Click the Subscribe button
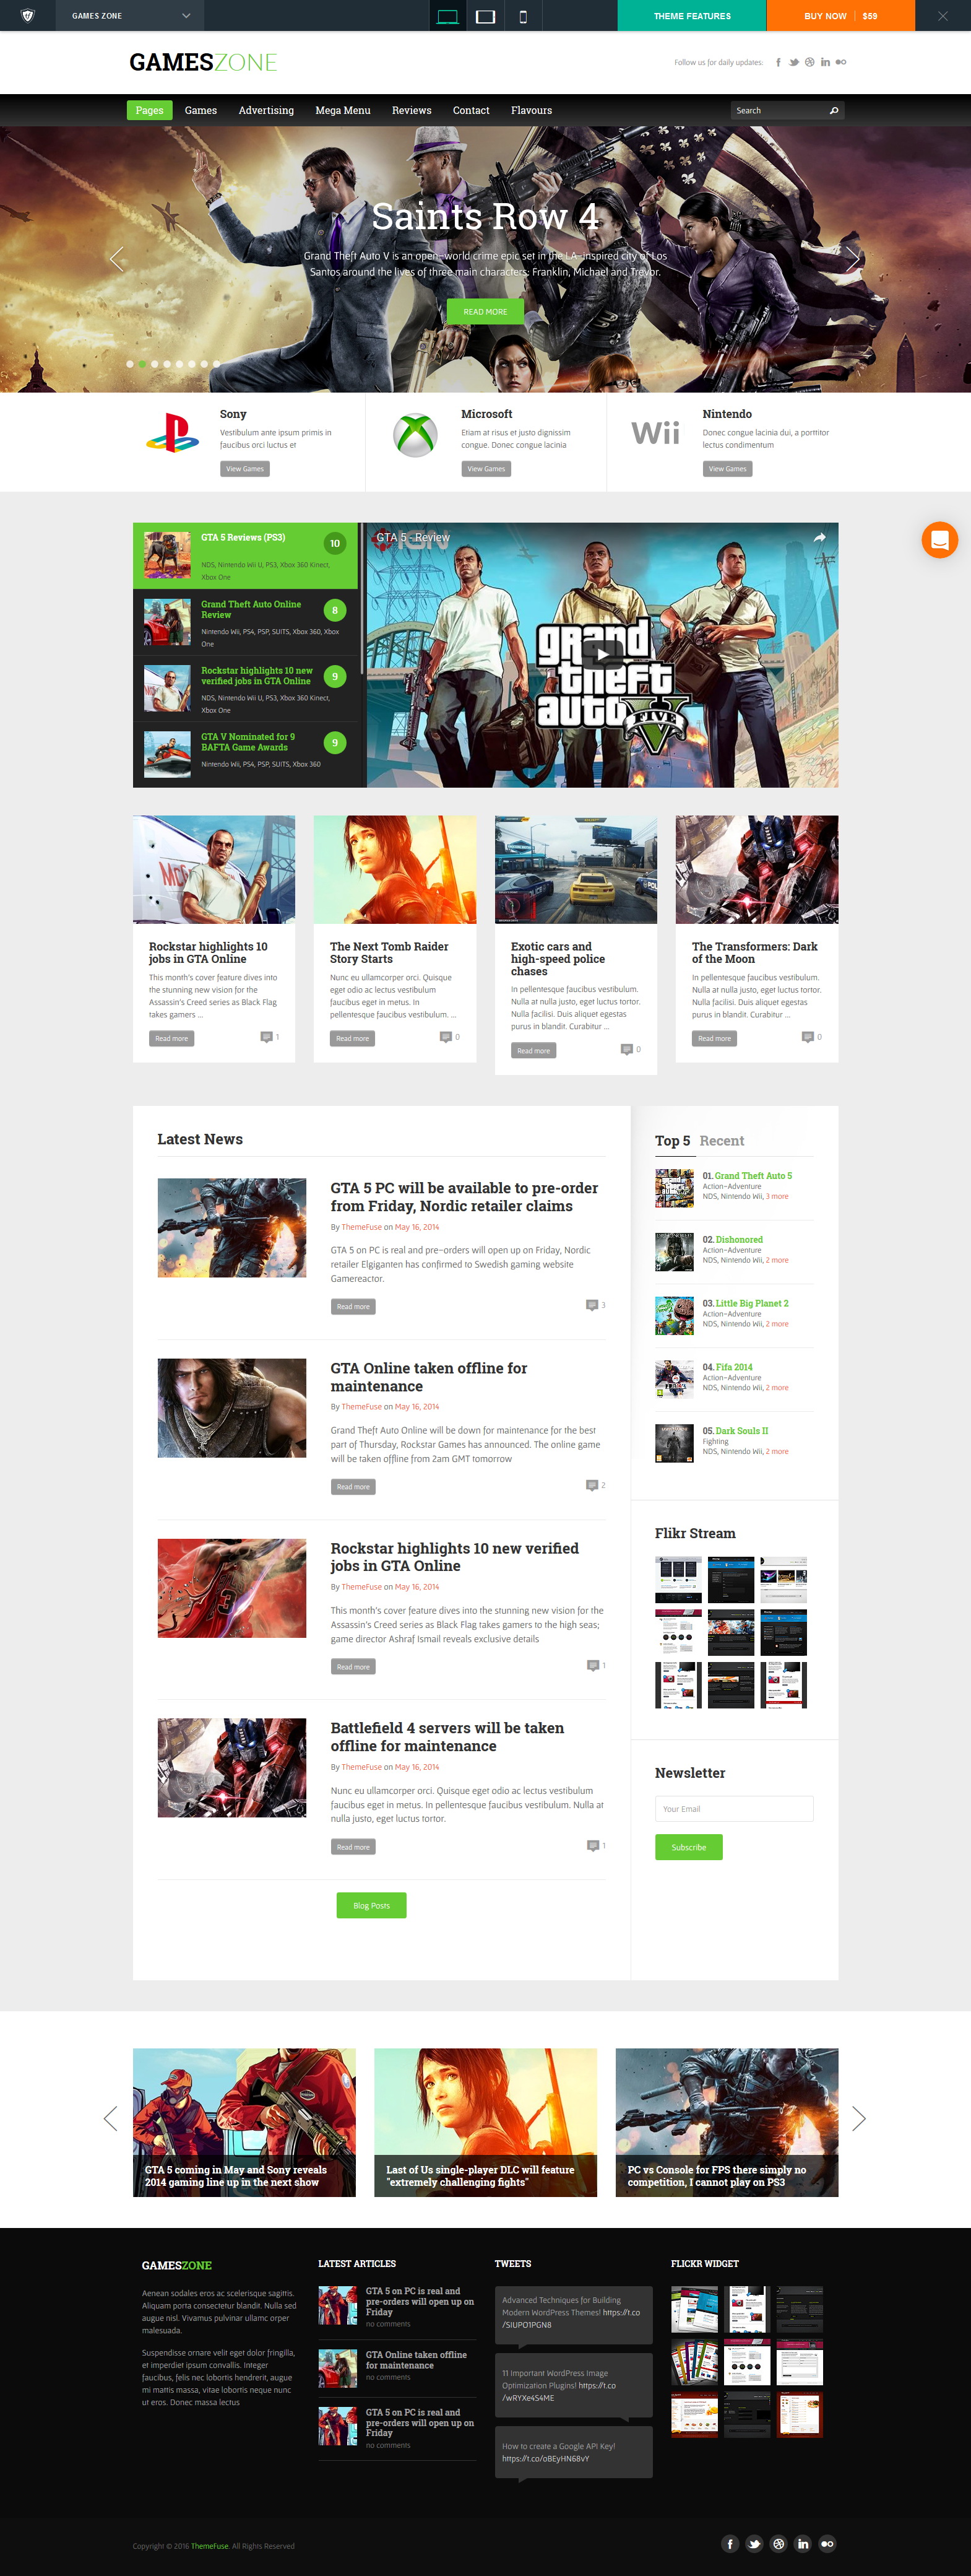Image resolution: width=971 pixels, height=2576 pixels. click(x=688, y=1847)
